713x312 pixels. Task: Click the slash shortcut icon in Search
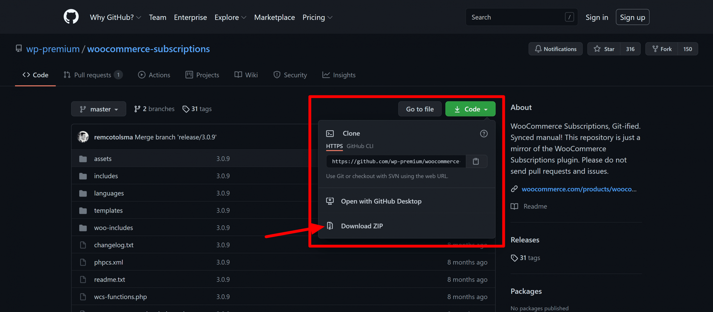pos(569,17)
